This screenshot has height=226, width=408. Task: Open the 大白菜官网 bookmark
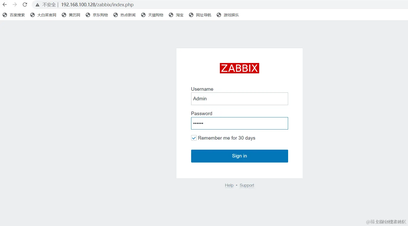43,15
